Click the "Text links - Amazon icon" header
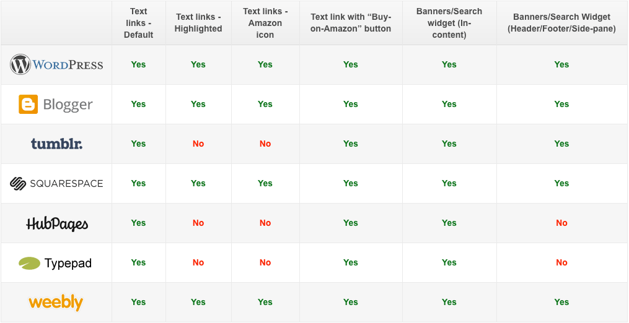The height and width of the screenshot is (323, 629). click(x=265, y=23)
